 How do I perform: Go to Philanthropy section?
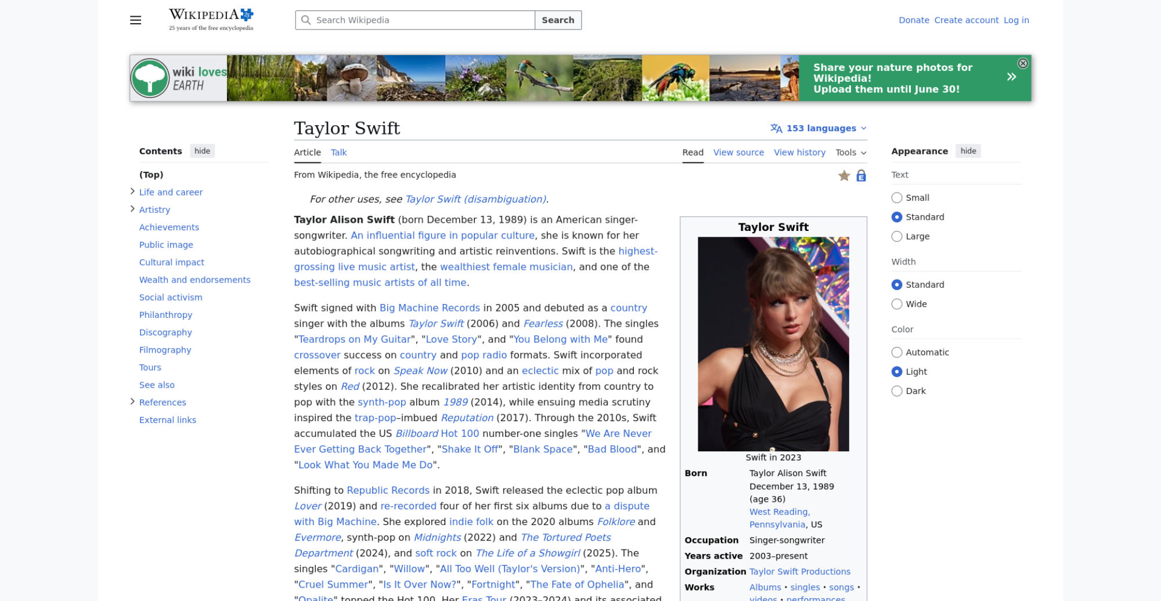pyautogui.click(x=165, y=315)
